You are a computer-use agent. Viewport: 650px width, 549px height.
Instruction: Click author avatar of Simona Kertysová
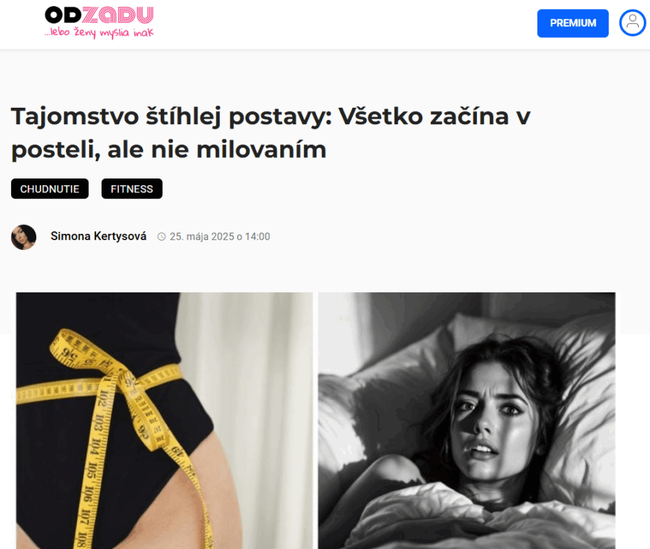23,237
